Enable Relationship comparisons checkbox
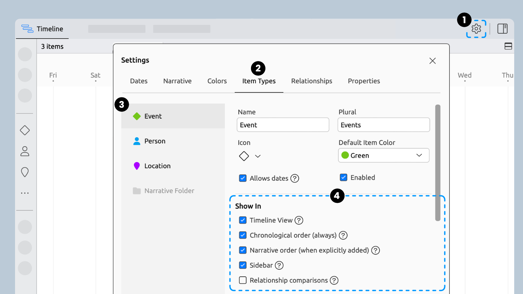 (x=243, y=280)
